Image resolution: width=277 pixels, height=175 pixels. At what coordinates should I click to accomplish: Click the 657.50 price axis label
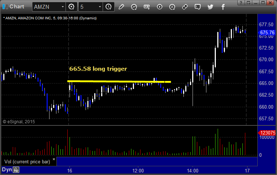pyautogui.click(x=266, y=118)
